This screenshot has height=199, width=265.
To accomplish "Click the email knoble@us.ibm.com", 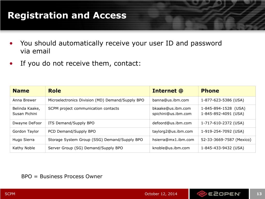I will coord(171,148).
